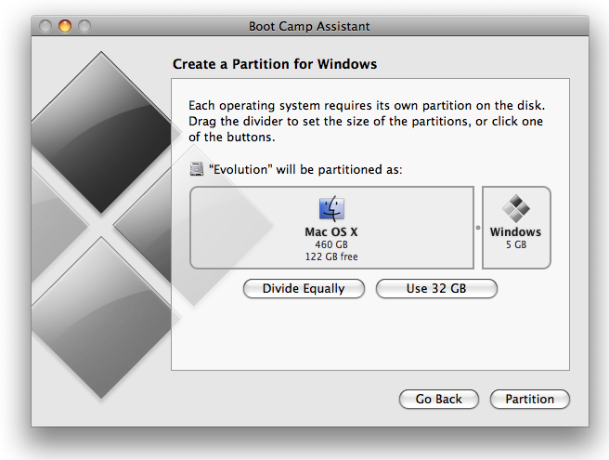
Task: Click the "5 GB" Windows size label
Action: [x=516, y=244]
